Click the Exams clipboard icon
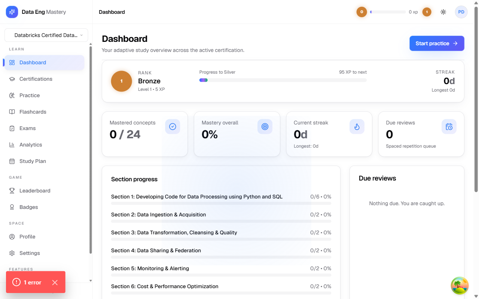The height and width of the screenshot is (299, 479). [12, 128]
